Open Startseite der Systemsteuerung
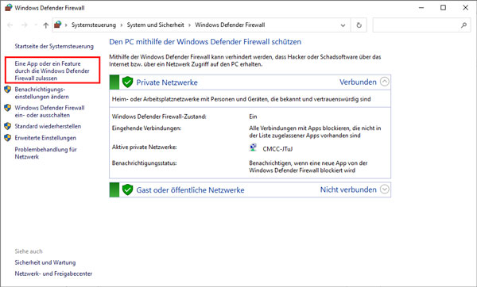This screenshot has height=287, width=477. point(54,47)
